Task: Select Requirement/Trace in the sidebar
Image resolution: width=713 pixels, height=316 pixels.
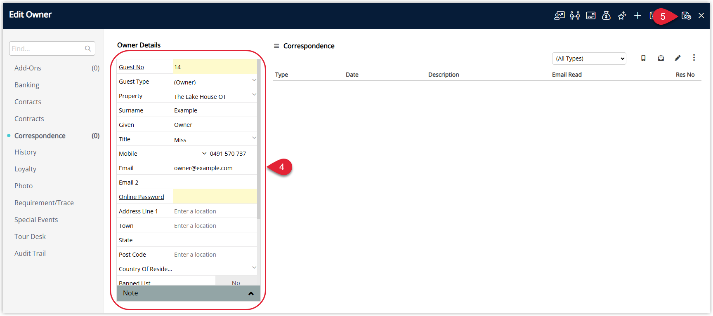Action: point(44,203)
